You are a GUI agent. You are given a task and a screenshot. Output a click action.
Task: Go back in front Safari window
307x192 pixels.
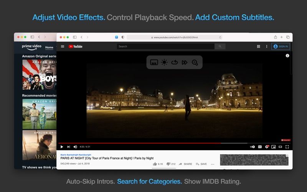click(81, 37)
